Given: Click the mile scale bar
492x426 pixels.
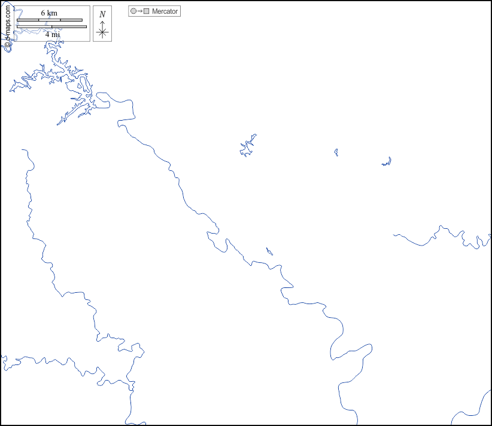Looking at the screenshot, I should pyautogui.click(x=51, y=27).
